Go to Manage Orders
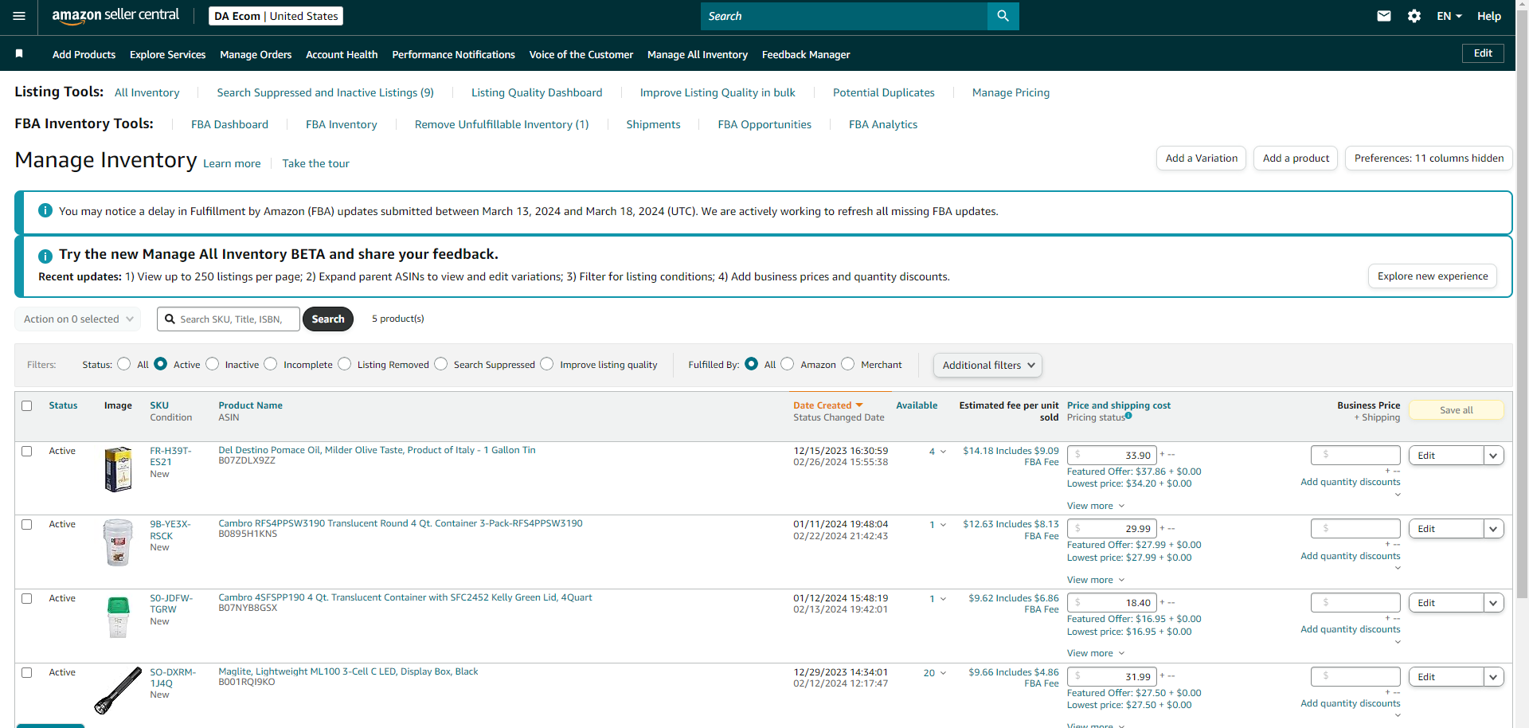This screenshot has height=728, width=1529. (x=256, y=54)
